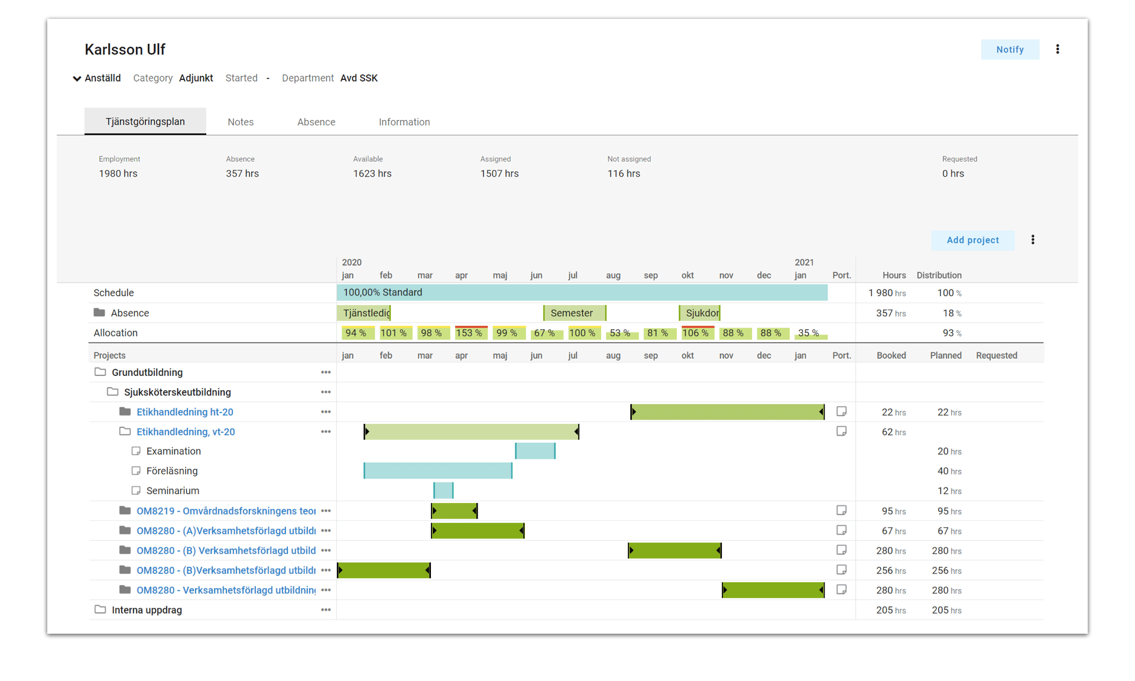Collapse the Anställd details section
The image size is (1135, 681).
(76, 78)
